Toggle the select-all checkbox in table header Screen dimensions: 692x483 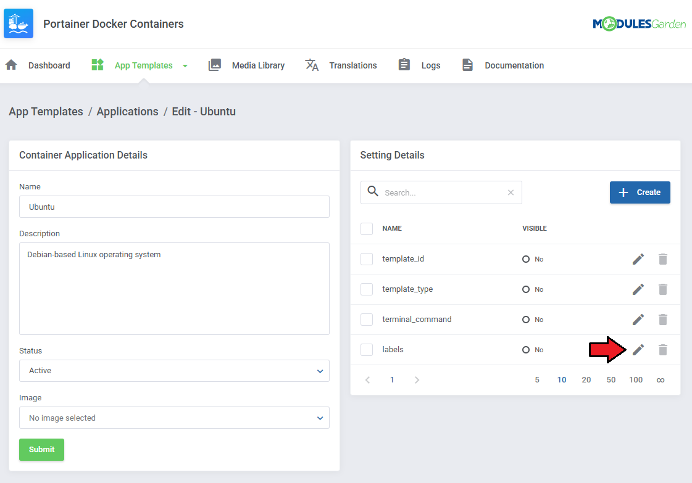click(367, 228)
